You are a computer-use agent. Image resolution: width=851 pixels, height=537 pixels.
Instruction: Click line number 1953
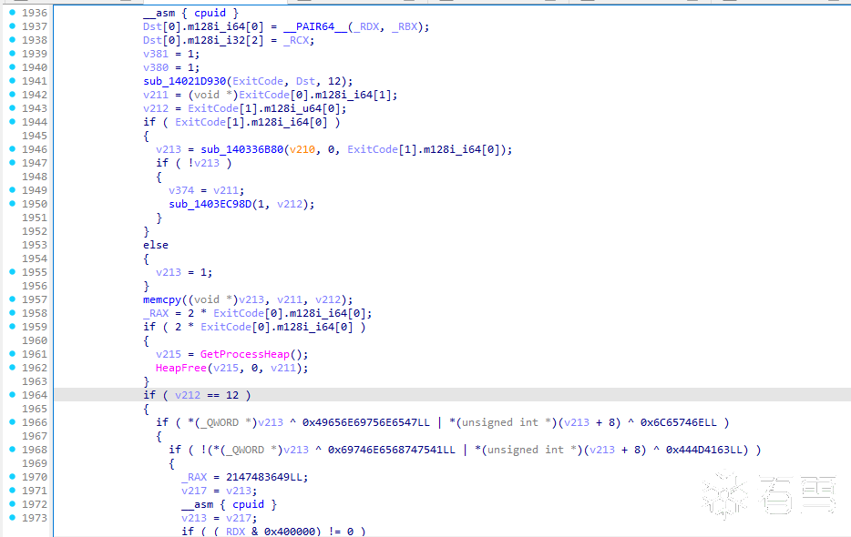click(35, 245)
